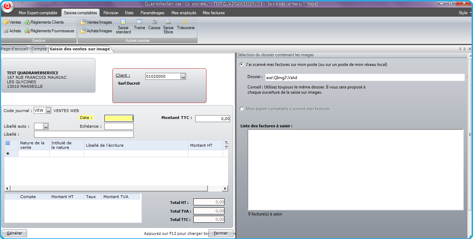Go to the Mes employés ribbon tab

184,13
